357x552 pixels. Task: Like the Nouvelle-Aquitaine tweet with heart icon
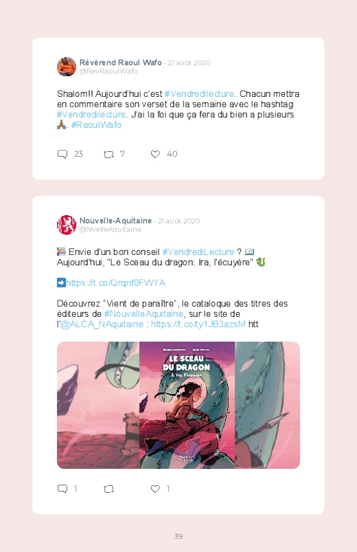click(155, 489)
